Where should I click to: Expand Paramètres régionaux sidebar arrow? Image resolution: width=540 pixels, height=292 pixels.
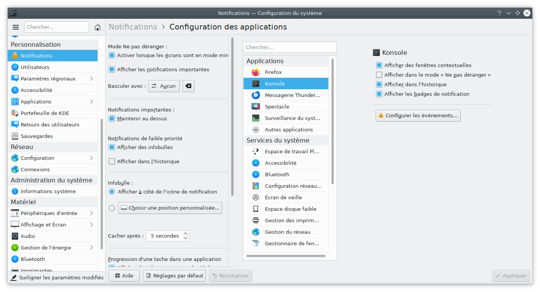click(91, 79)
